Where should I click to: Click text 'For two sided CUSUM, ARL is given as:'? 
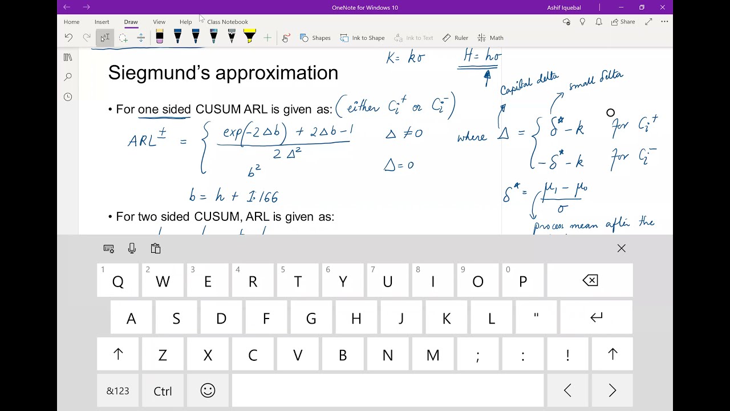[x=225, y=217]
